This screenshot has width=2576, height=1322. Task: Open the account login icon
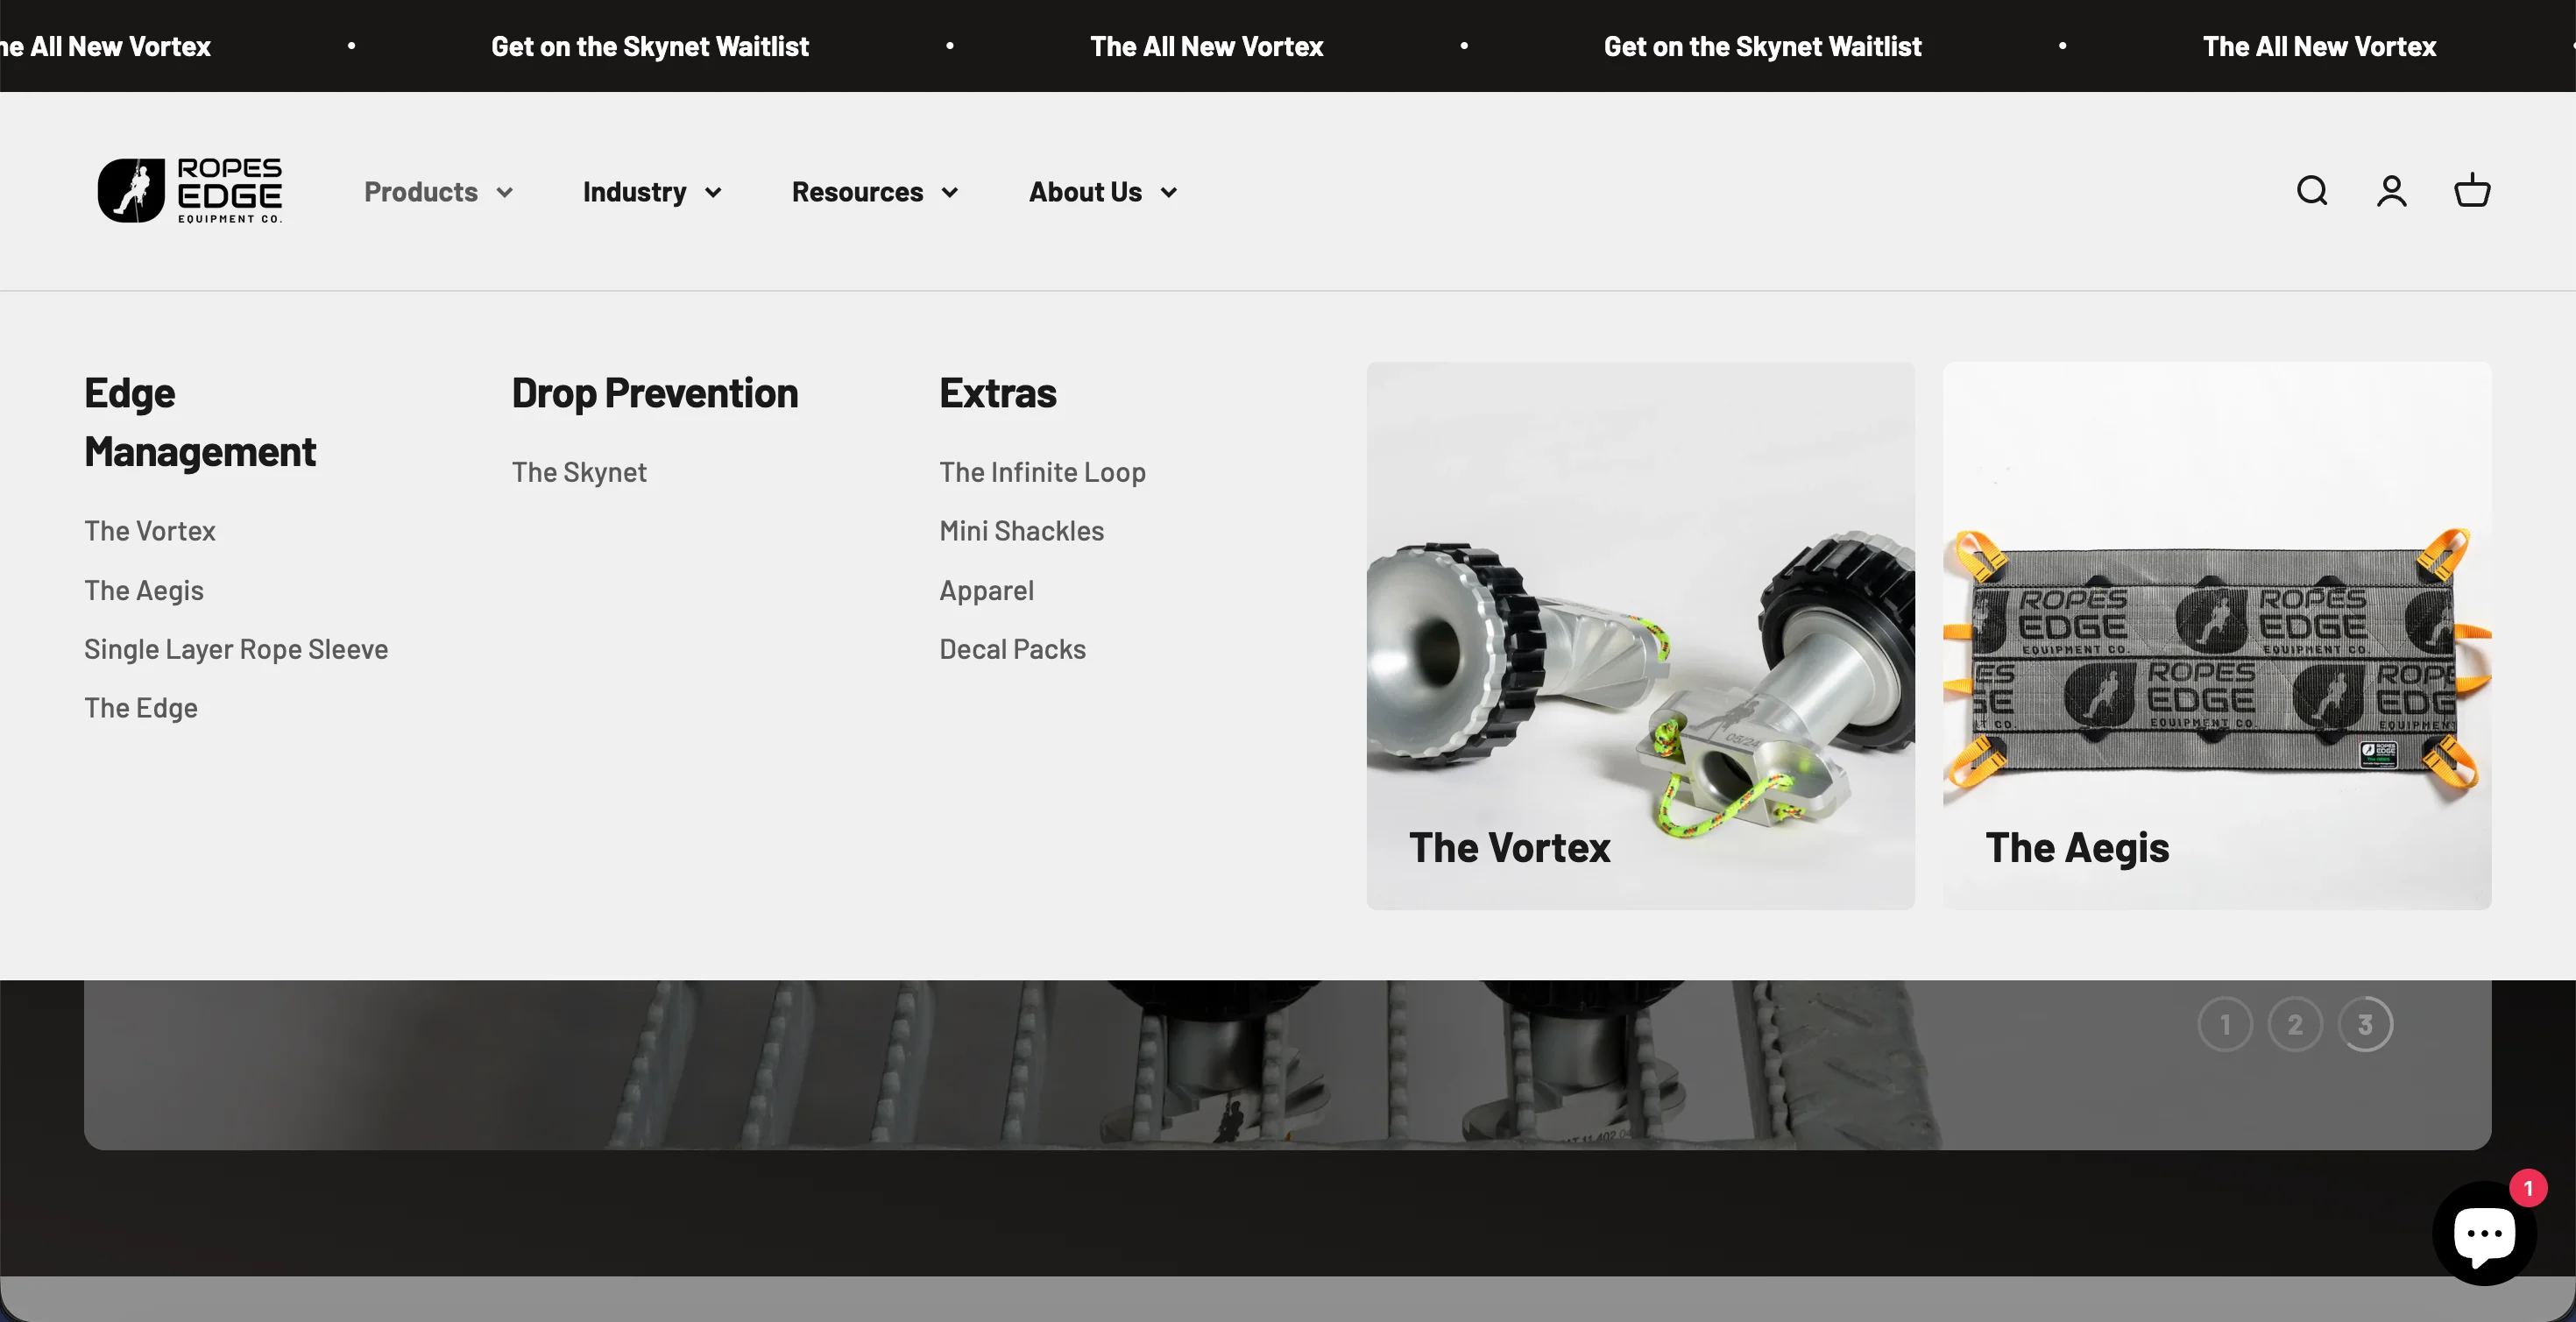[2391, 190]
